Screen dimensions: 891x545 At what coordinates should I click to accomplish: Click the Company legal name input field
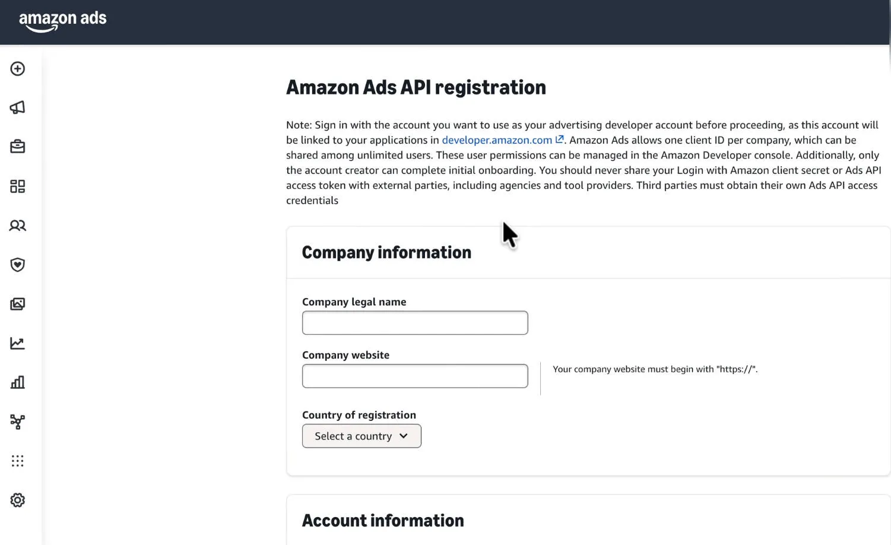coord(414,322)
